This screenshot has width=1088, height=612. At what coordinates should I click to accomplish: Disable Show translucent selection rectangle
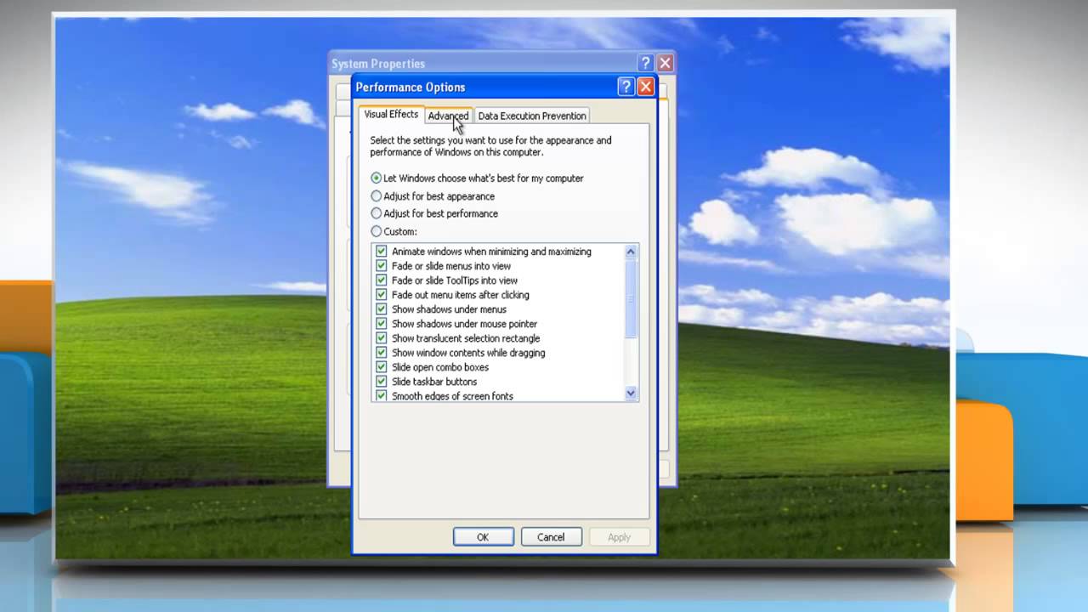(381, 338)
